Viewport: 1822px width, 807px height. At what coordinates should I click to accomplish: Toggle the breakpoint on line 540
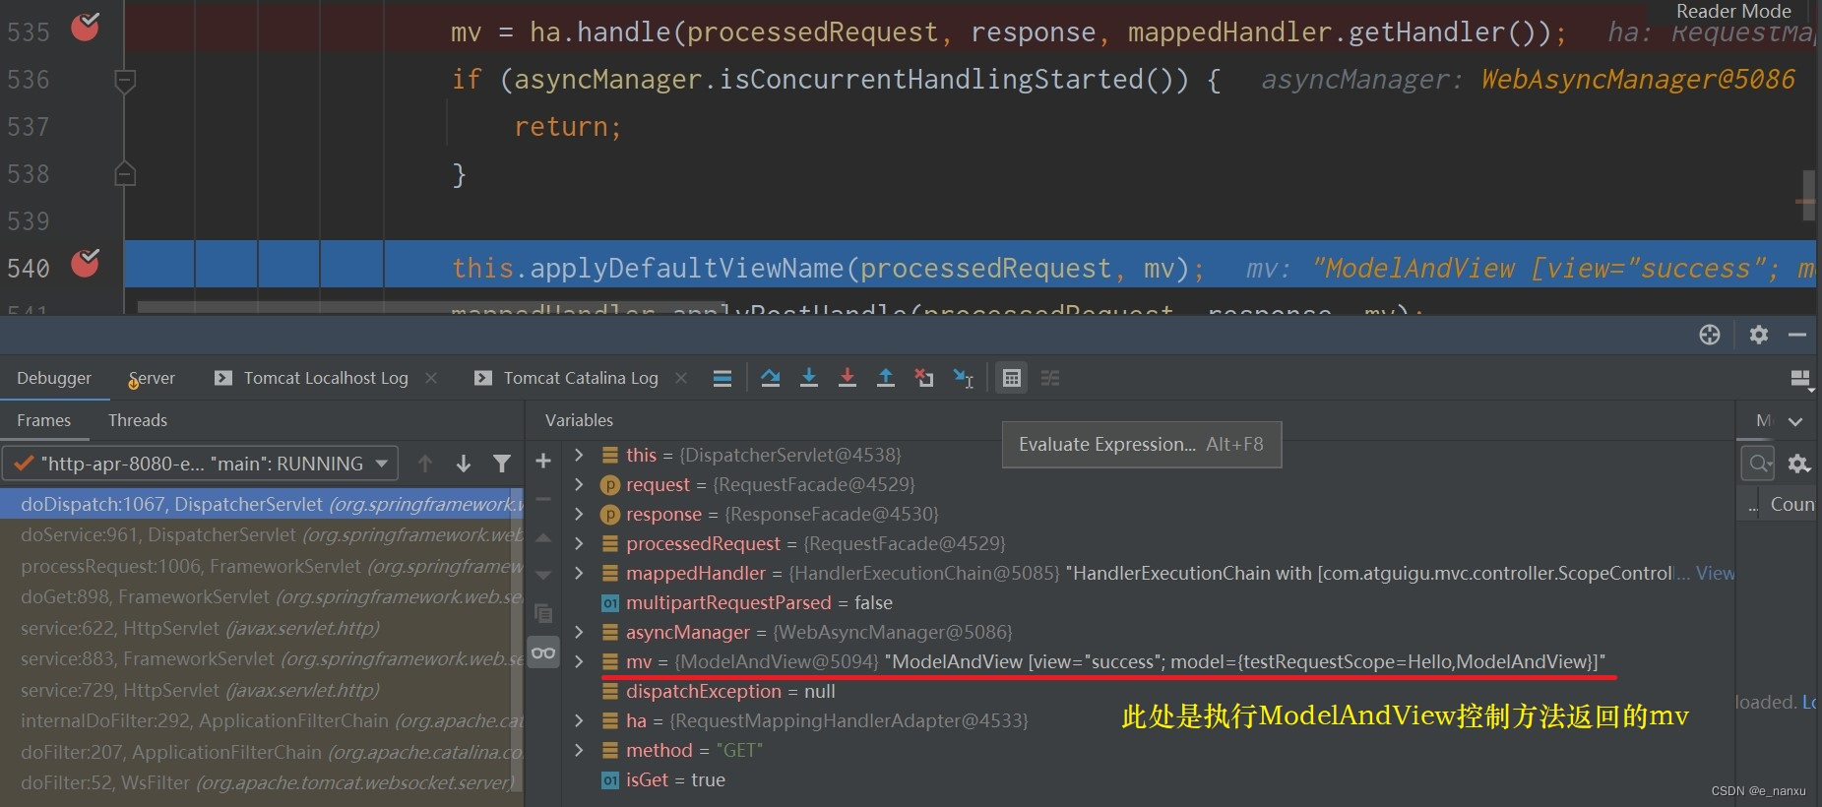point(86,263)
